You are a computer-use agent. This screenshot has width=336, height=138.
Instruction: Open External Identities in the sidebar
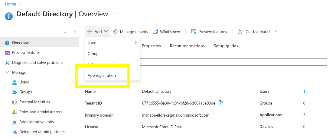(x=34, y=102)
